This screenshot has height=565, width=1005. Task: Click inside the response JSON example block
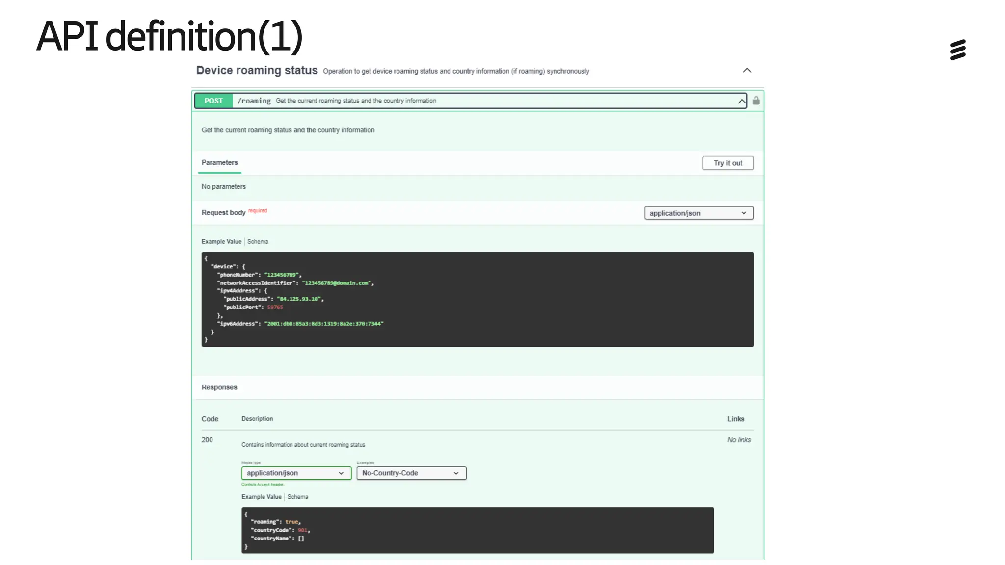(477, 530)
